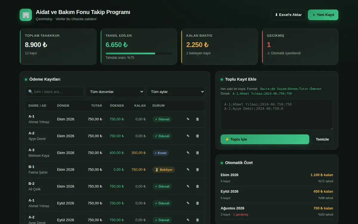
Task: Delete the A-1 Ahmet Yılmaz Eylül 2026 record
Action: pos(197,203)
